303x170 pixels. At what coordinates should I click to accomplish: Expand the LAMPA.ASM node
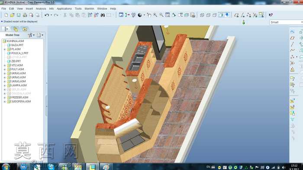click(5, 85)
